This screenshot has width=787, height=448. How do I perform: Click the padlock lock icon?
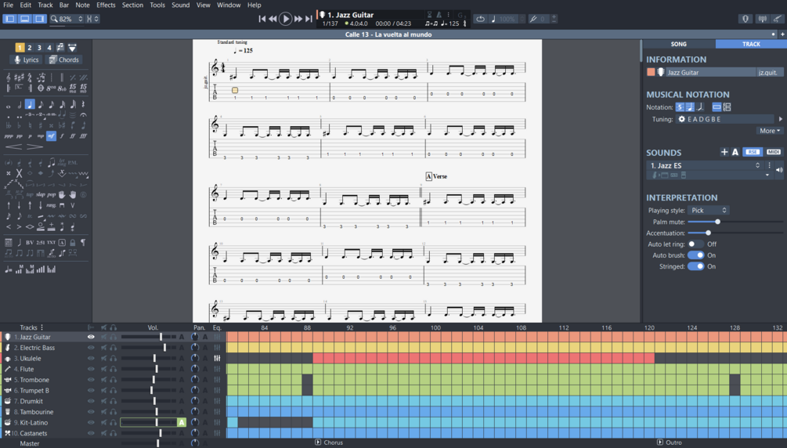pos(73,243)
